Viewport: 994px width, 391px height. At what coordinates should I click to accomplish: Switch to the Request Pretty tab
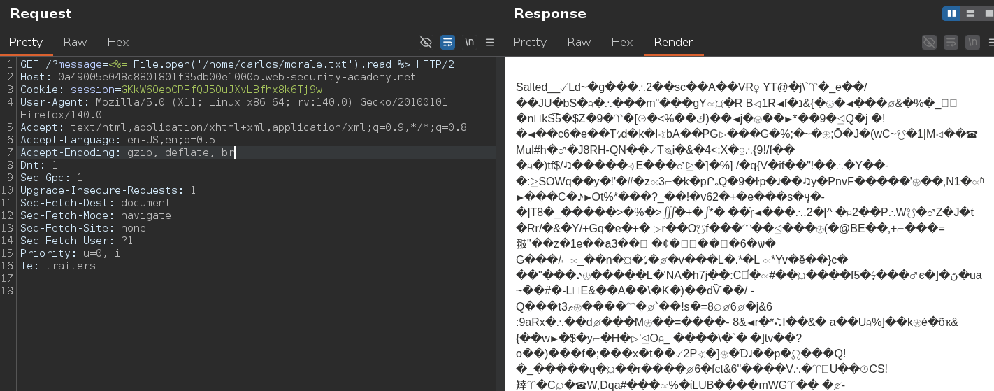[x=26, y=42]
